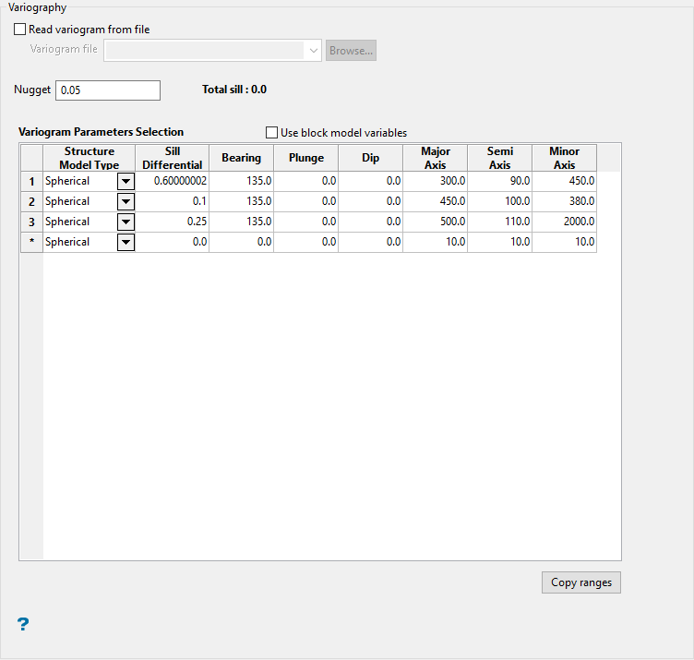
Task: Click inside the Nugget value field
Action: point(107,90)
